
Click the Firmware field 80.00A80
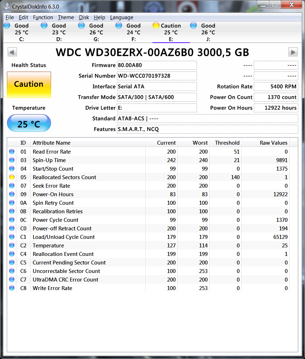(x=157, y=65)
